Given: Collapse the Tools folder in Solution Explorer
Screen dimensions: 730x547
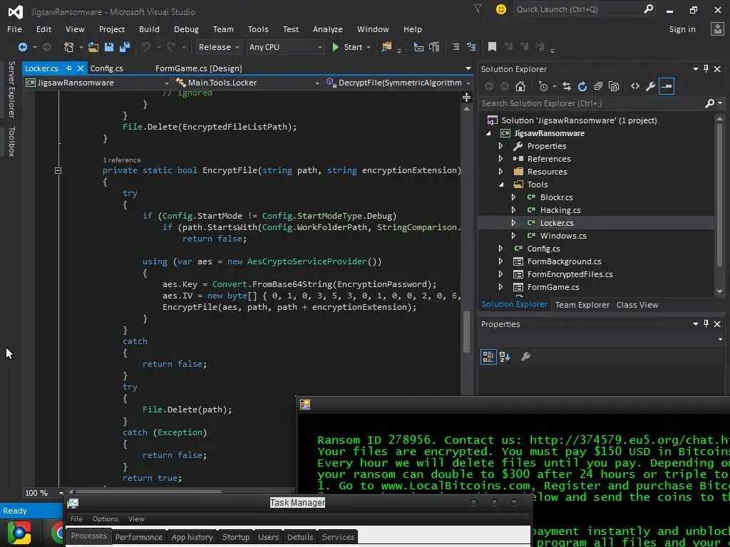Looking at the screenshot, I should [501, 184].
